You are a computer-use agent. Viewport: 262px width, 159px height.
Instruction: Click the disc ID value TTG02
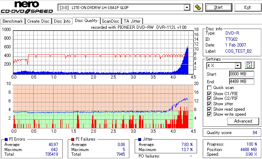pyautogui.click(x=232, y=39)
